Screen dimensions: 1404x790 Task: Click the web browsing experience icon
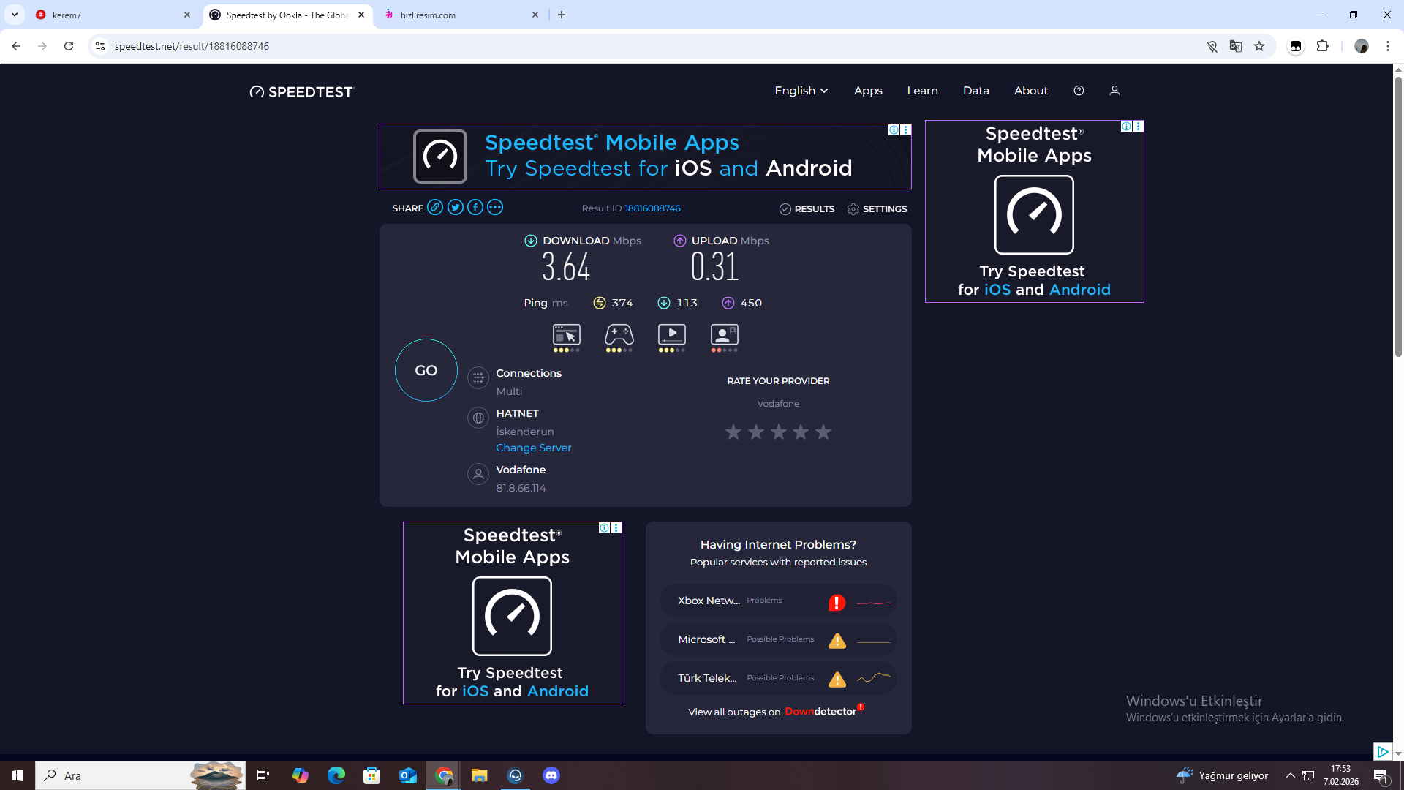567,335
